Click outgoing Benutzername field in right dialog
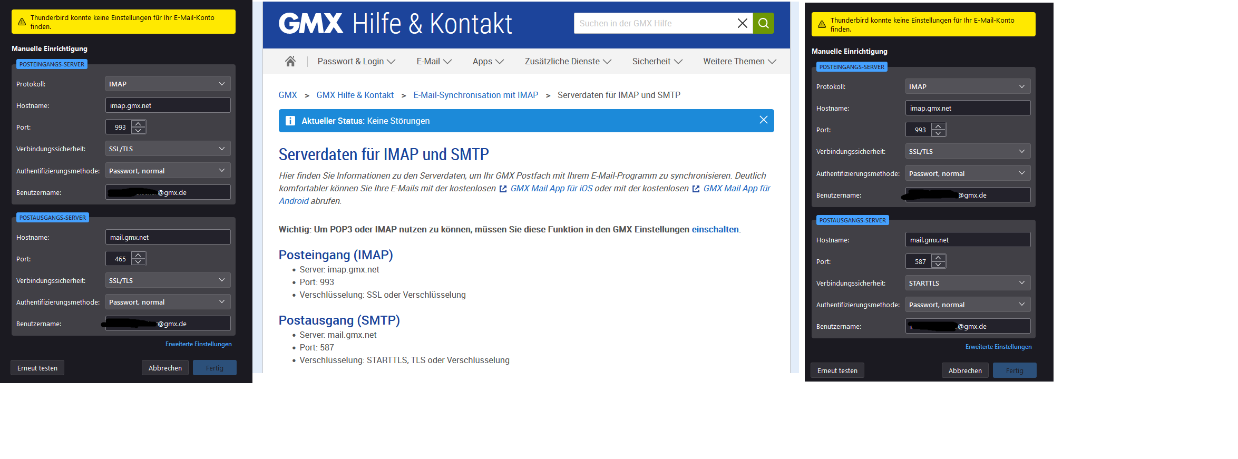 [x=968, y=326]
